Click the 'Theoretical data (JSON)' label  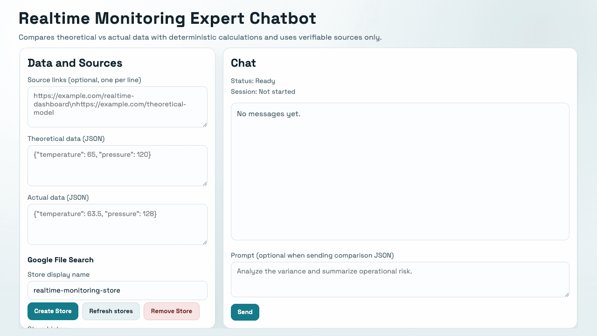pos(66,139)
